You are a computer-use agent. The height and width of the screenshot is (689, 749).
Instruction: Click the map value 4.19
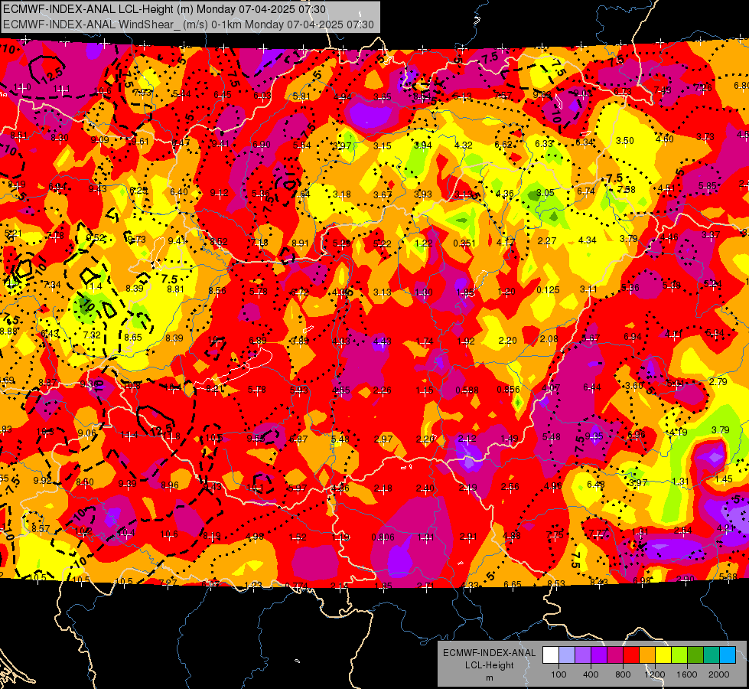point(678,433)
